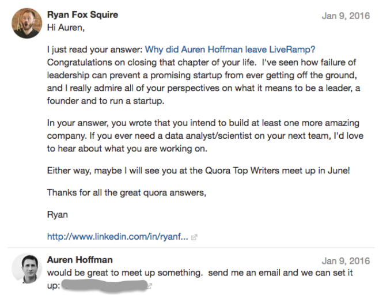Click Ryan Fox Squire's profile photo
The width and height of the screenshot is (379, 303).
26,23
